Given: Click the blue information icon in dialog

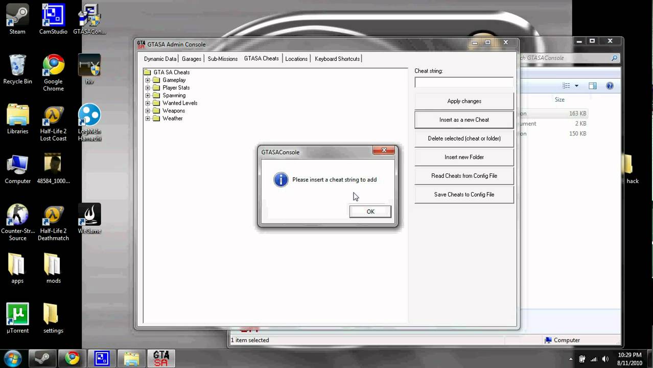Looking at the screenshot, I should (281, 179).
